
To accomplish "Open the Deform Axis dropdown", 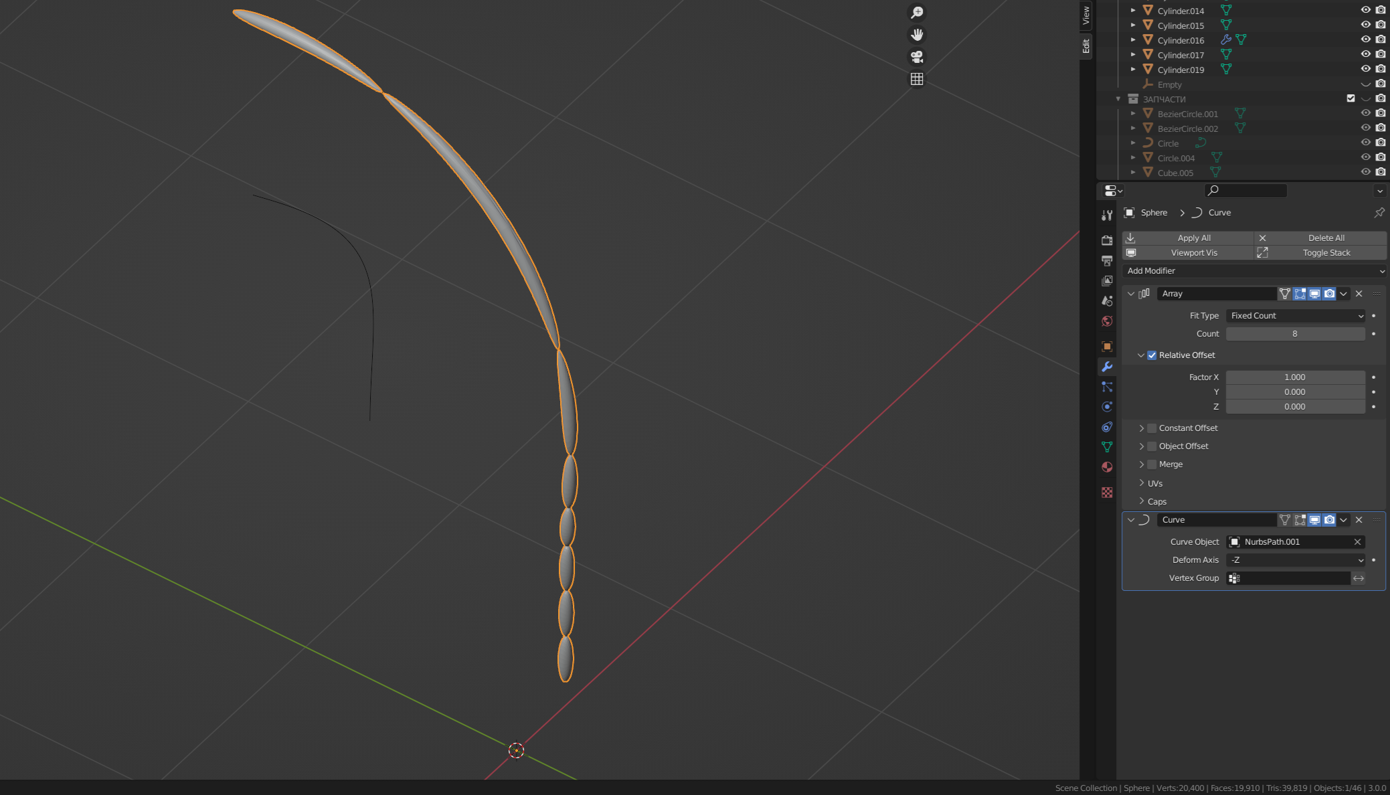I will coord(1296,560).
